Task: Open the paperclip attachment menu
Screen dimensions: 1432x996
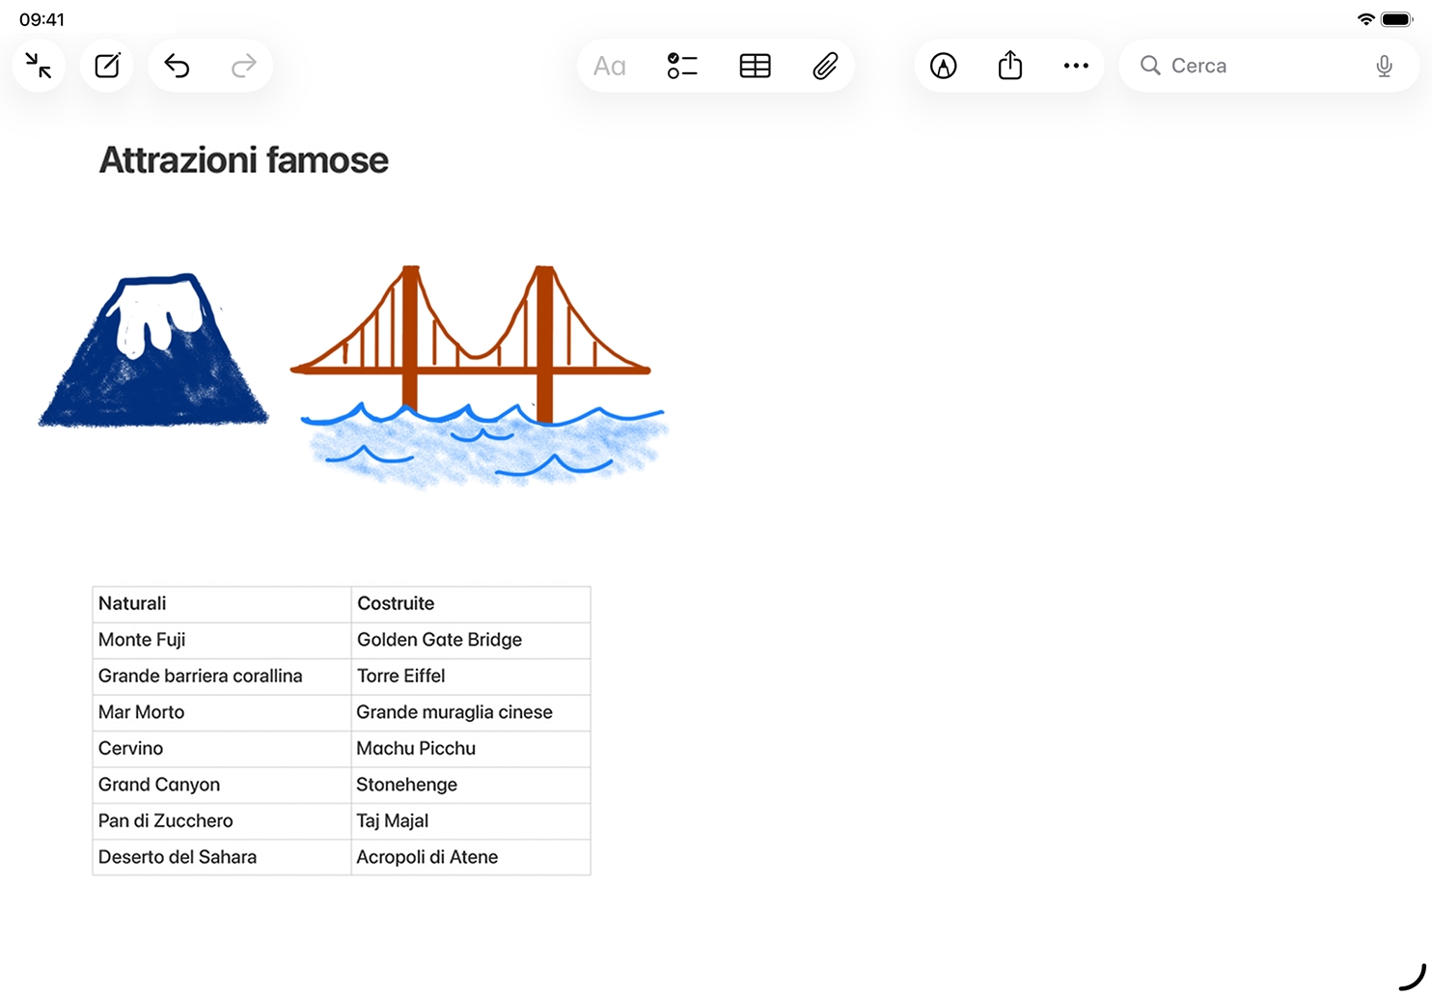Action: pyautogui.click(x=825, y=66)
